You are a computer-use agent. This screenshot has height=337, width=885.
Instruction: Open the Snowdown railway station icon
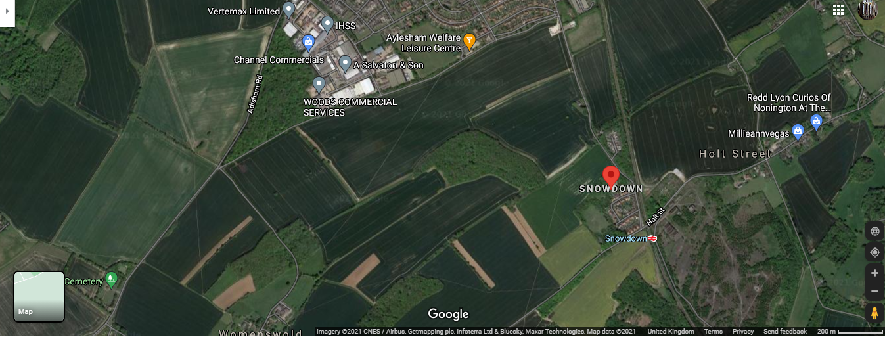click(652, 238)
